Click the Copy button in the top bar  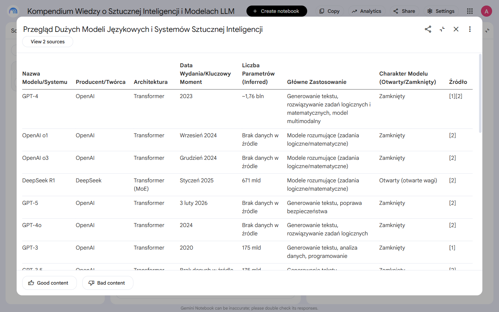click(x=329, y=11)
